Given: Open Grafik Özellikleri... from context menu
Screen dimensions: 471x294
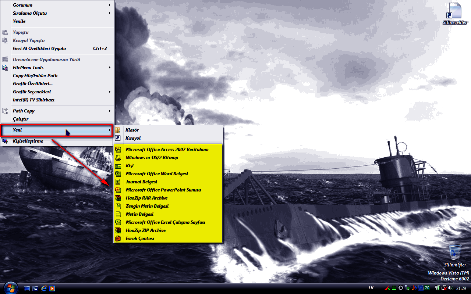Looking at the screenshot, I should tap(57, 84).
